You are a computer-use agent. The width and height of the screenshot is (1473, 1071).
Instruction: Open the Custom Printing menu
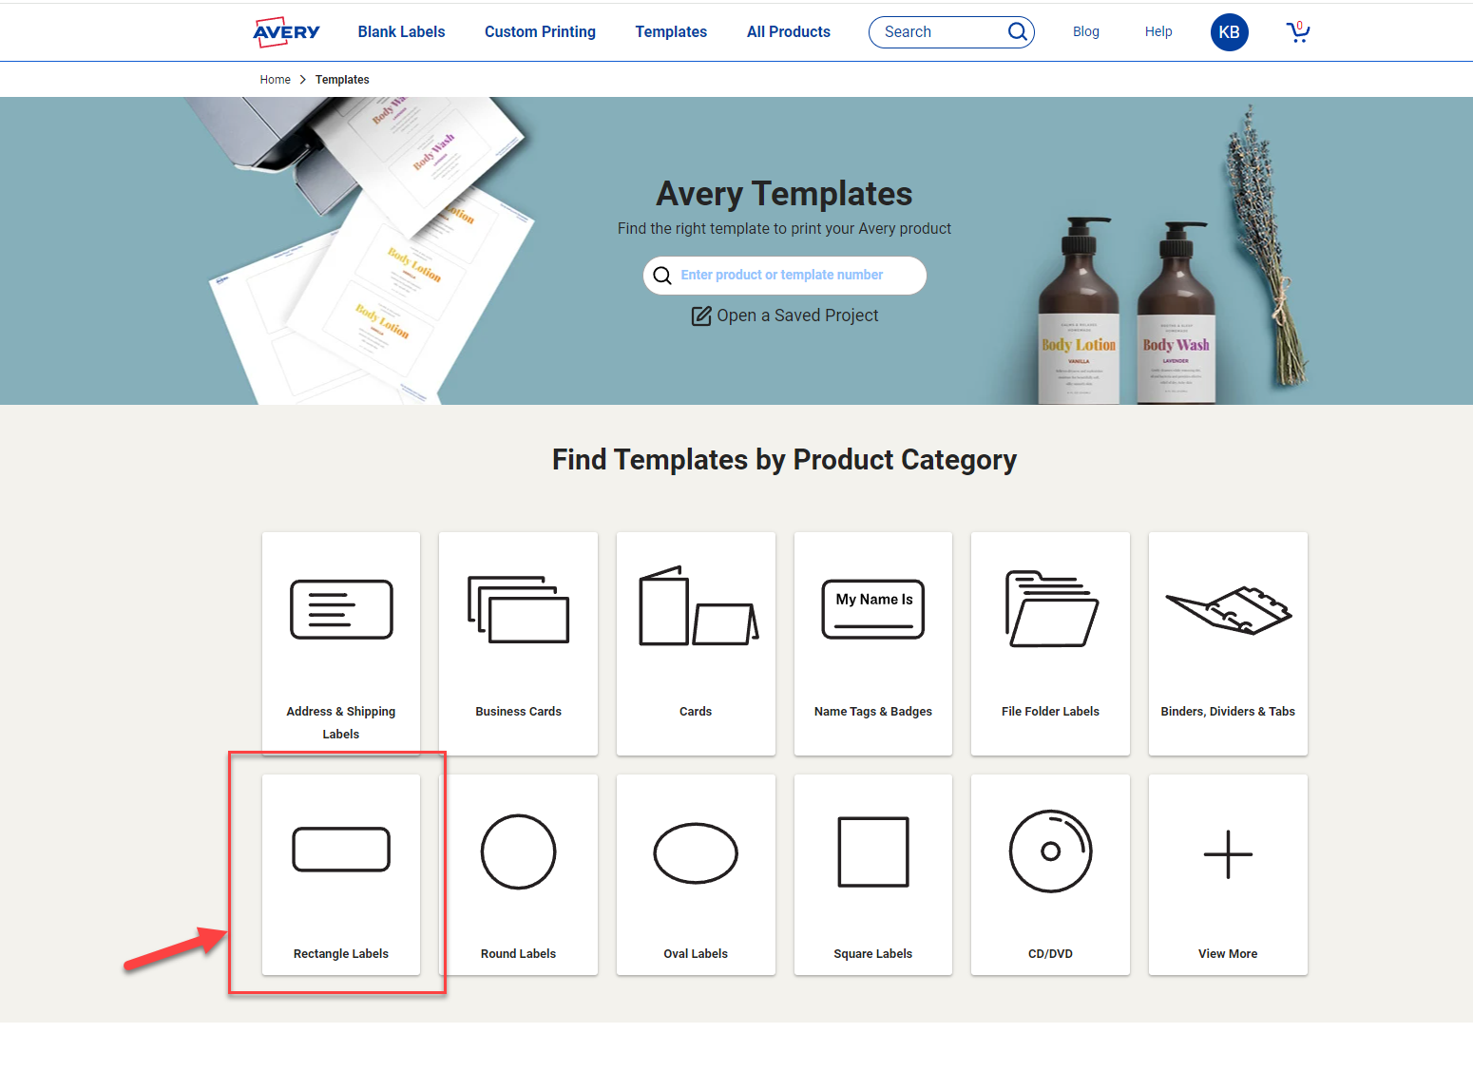[540, 32]
